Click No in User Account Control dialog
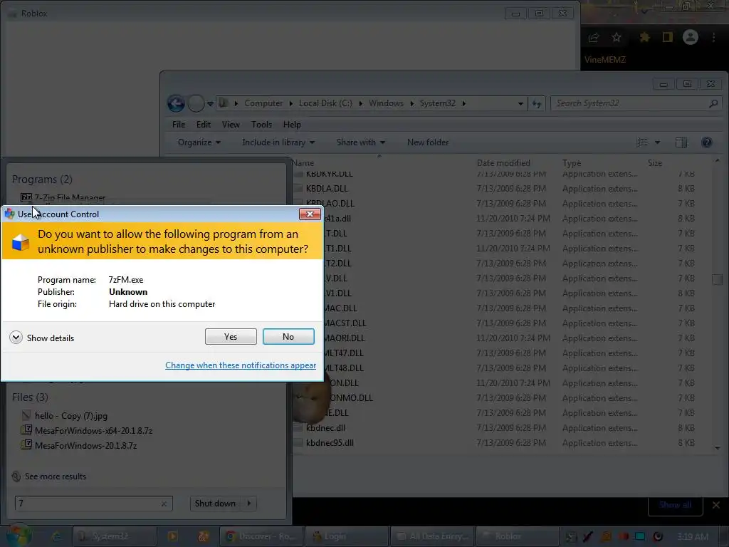 (x=288, y=337)
